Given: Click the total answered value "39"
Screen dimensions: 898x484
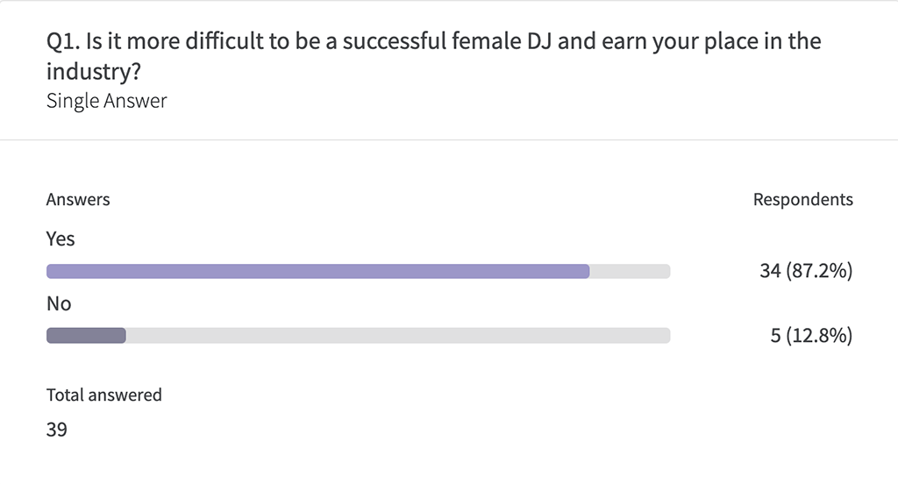Looking at the screenshot, I should pos(57,430).
